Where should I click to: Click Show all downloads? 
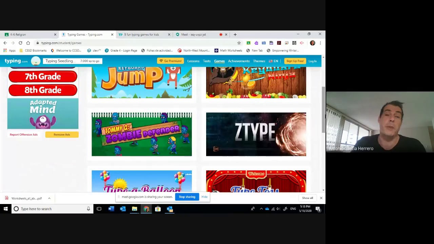tap(308, 198)
